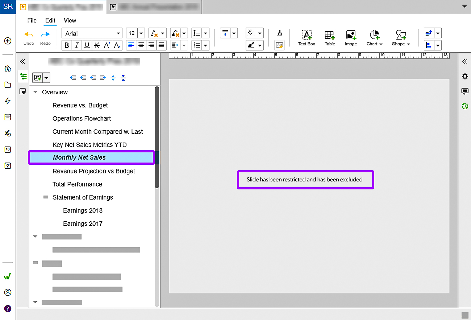Insert a Table from the toolbar
This screenshot has width=471, height=320.
330,38
